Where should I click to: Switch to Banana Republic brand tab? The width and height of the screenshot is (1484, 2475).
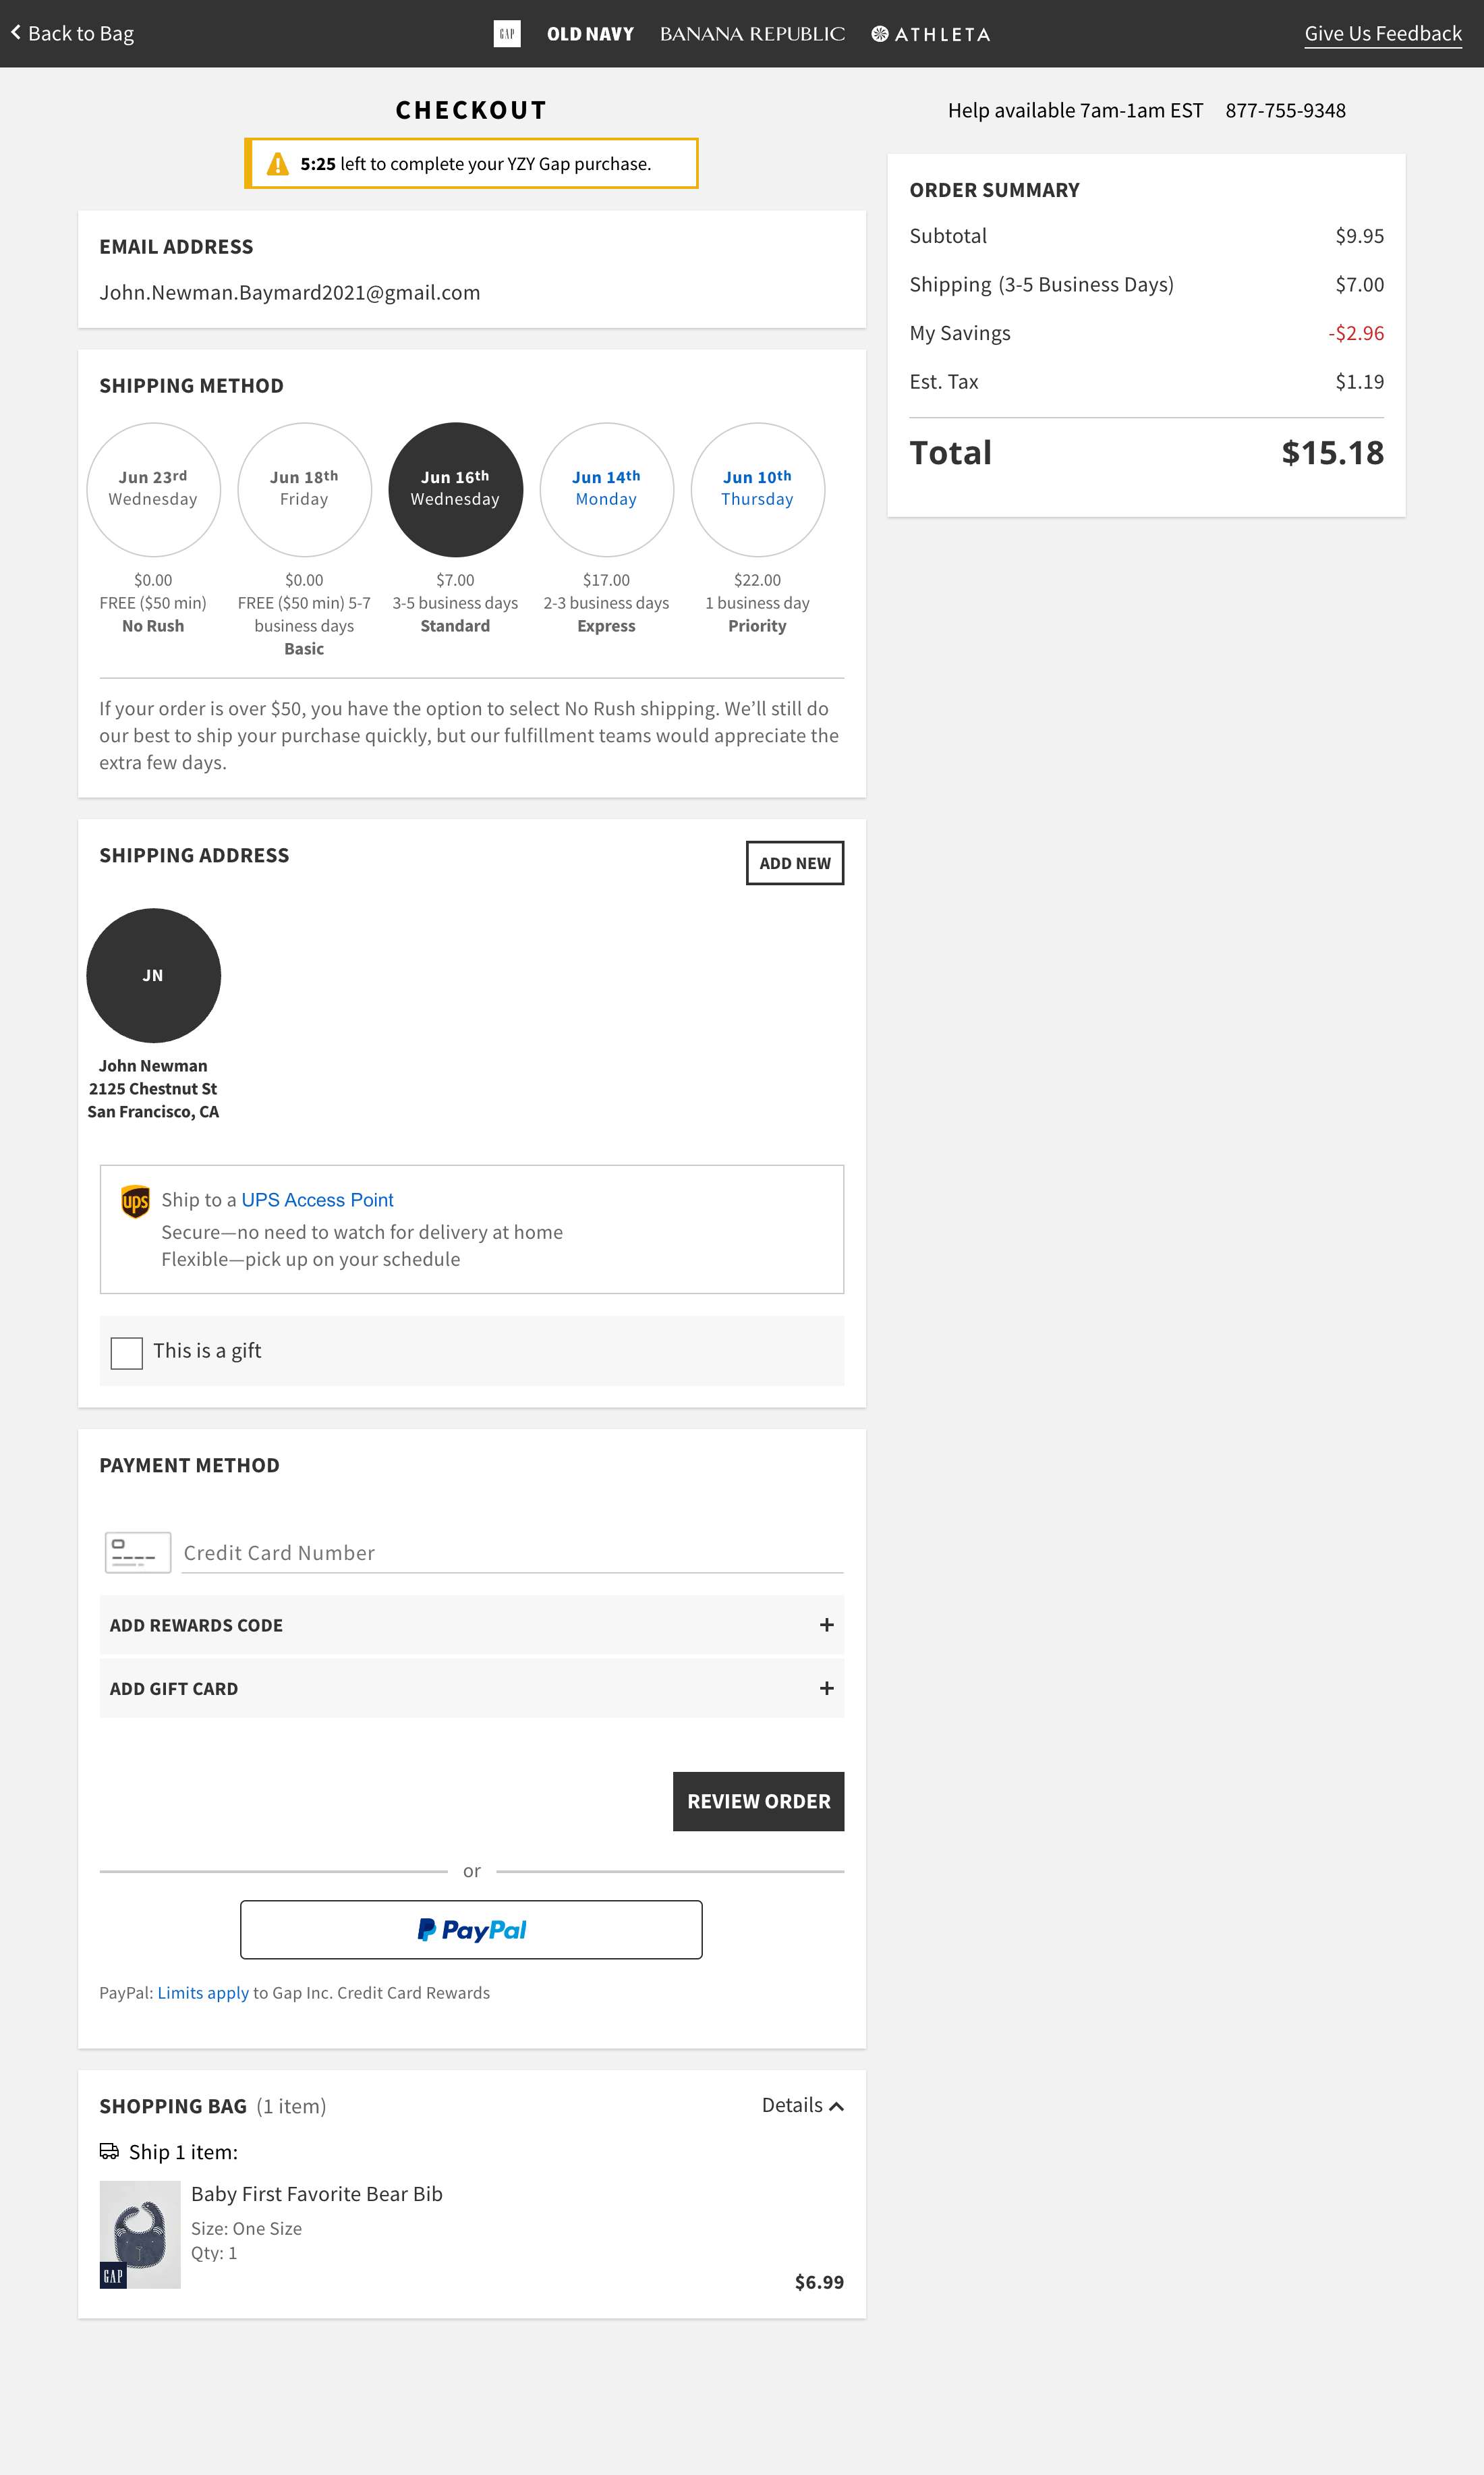752,34
